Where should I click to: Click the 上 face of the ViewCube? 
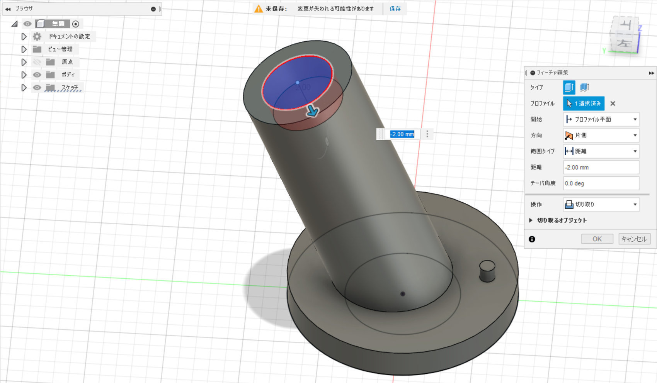coord(625,25)
